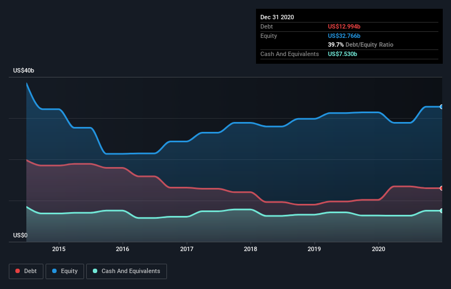Click the US$0 y-axis label
The image size is (451, 289).
click(x=20, y=235)
